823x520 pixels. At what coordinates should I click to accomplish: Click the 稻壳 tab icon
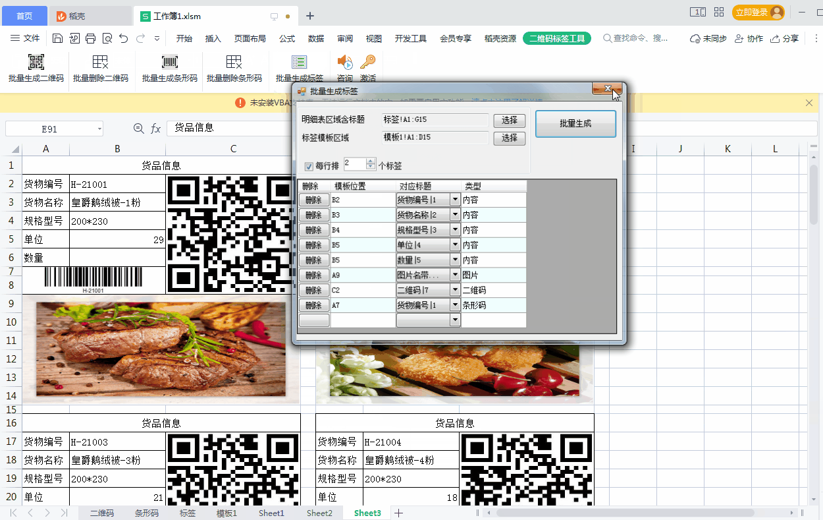[61, 16]
